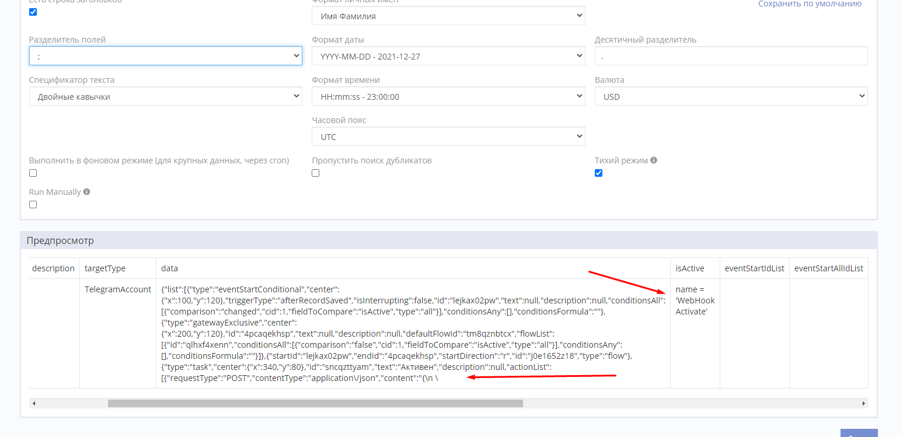Open the Разделитель полей dropdown
This screenshot has width=903, height=437.
tap(165, 56)
